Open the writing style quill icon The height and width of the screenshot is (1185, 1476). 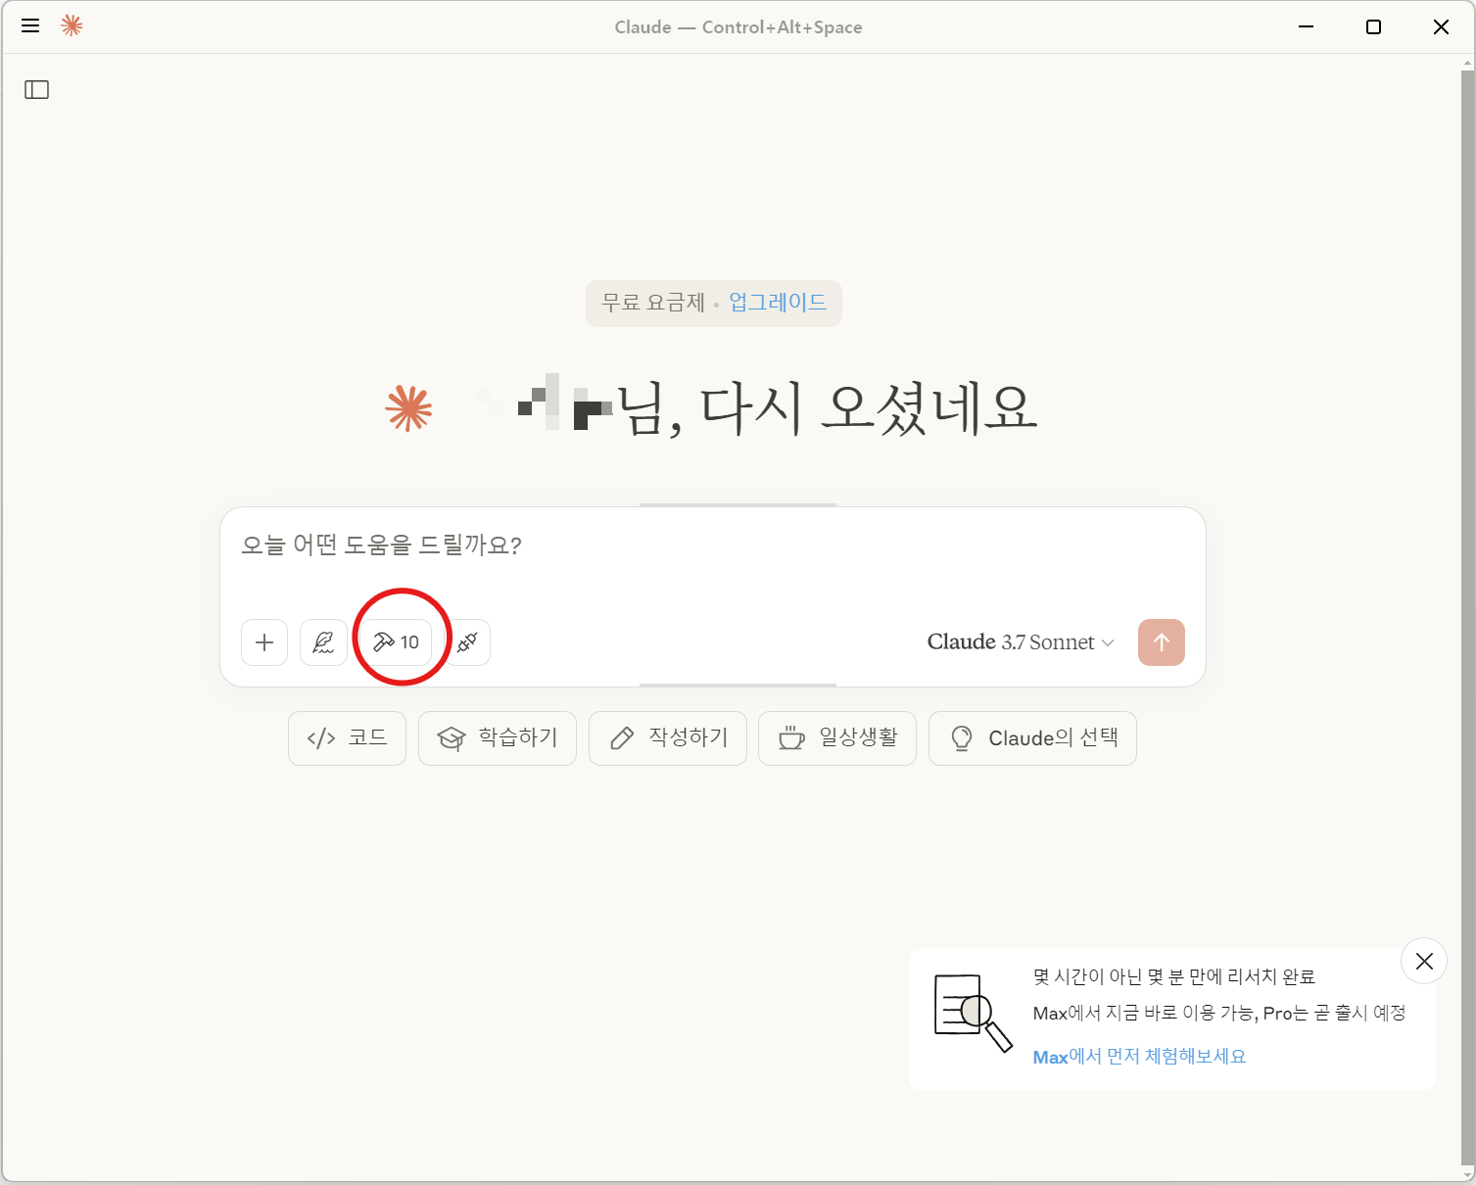[x=323, y=642]
